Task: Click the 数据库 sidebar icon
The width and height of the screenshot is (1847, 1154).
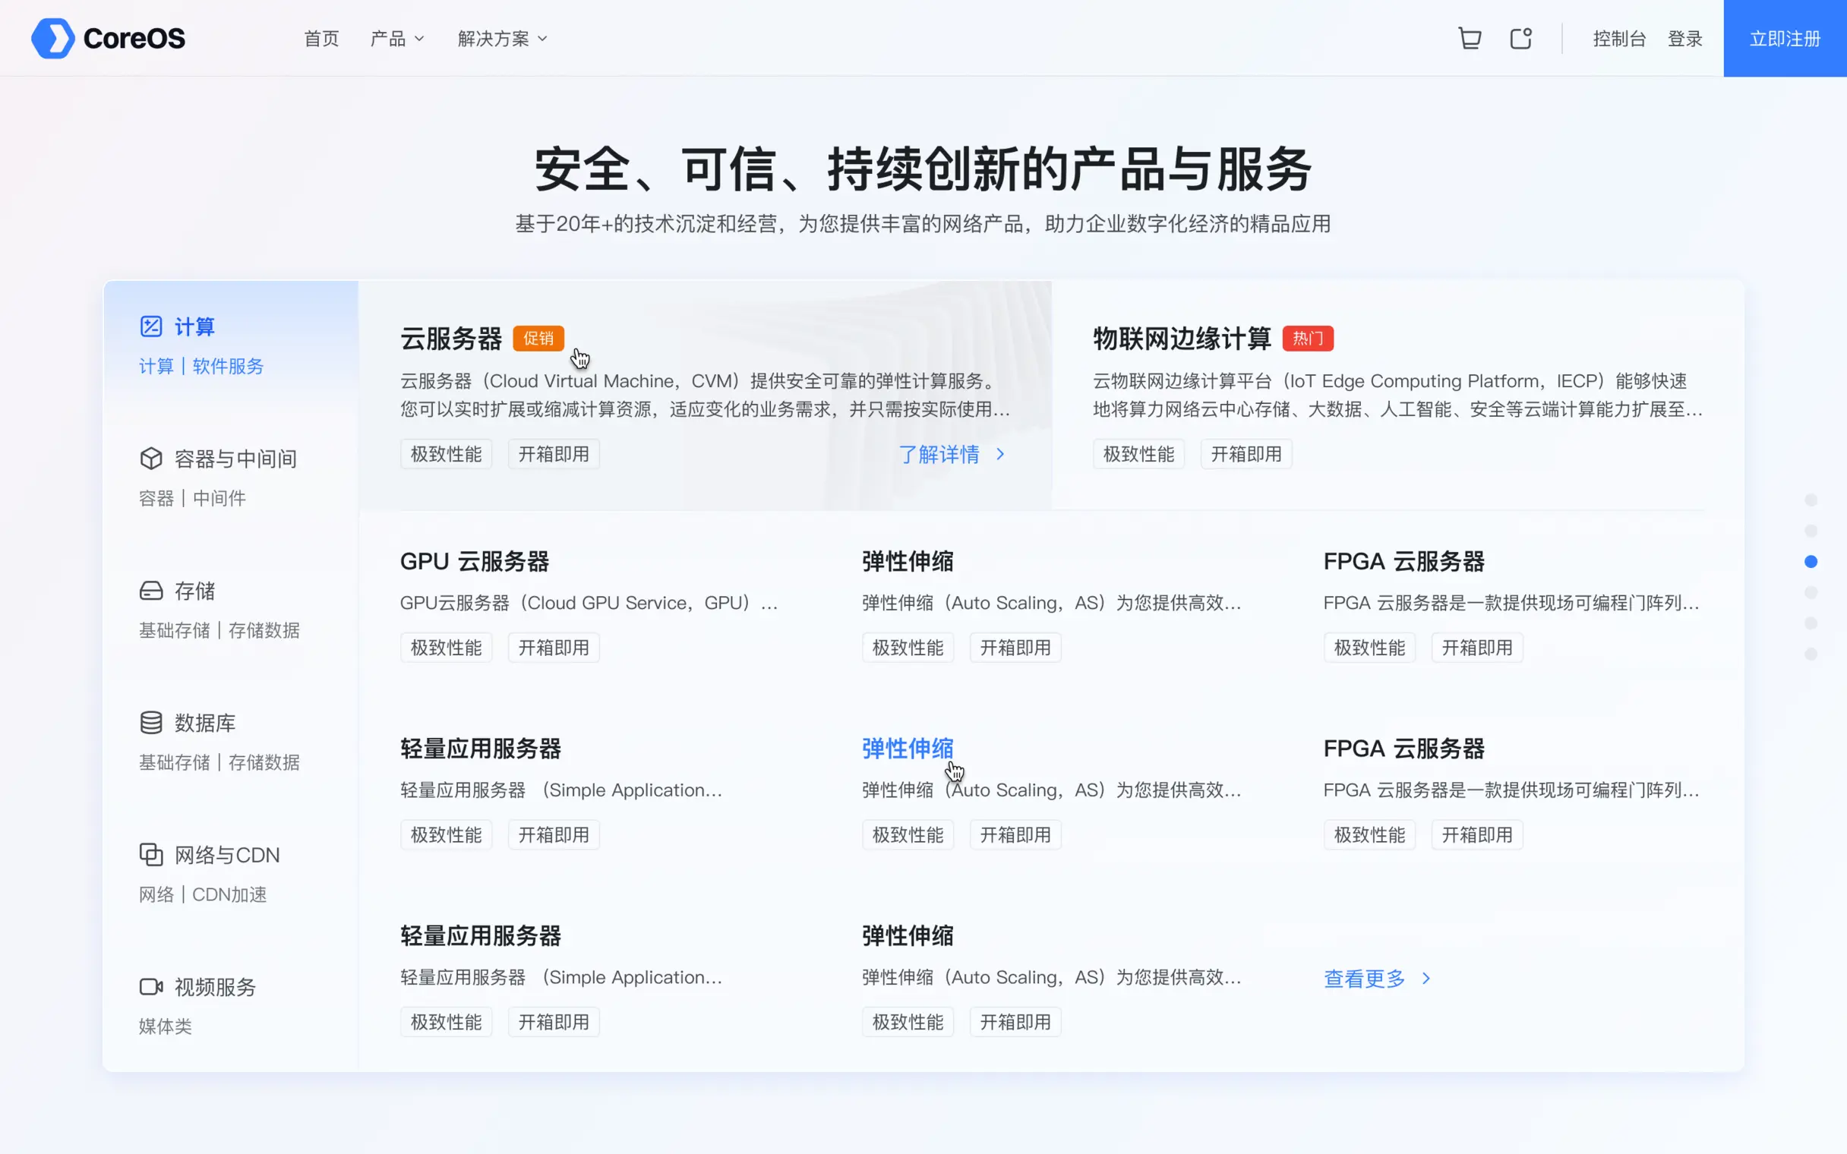Action: coord(151,722)
